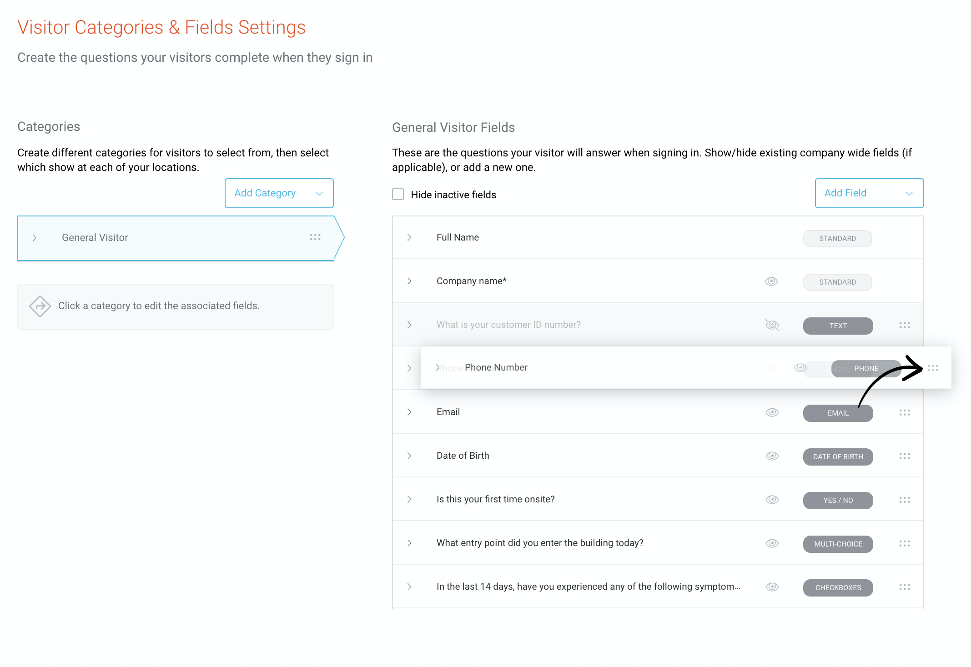Viewport: 971px width, 667px height.
Task: Click drag handle for entry point field
Action: tap(904, 543)
